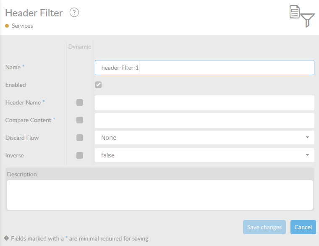Screen dimensions: 319x246
Task: Enable Dynamic checkbox for Header Name
Action: (x=80, y=102)
